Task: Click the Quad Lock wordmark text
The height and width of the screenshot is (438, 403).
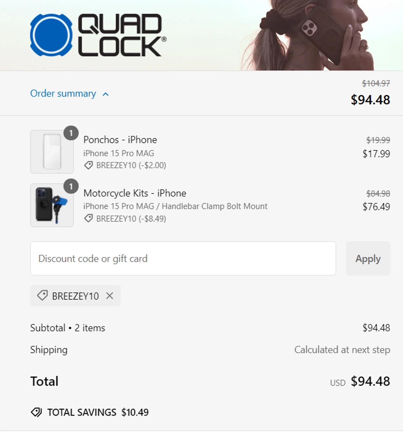Action: click(120, 35)
